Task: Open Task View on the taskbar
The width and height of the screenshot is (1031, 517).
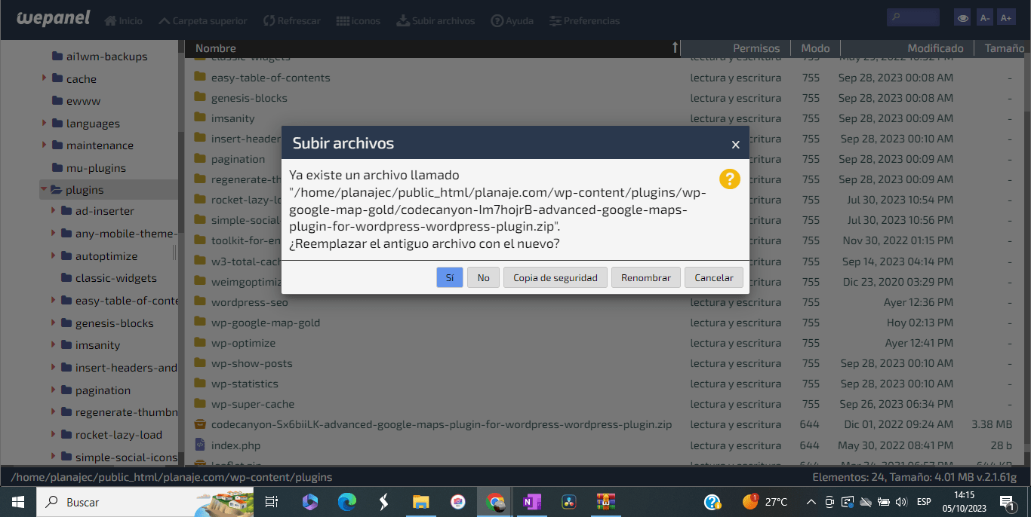Action: 272,502
